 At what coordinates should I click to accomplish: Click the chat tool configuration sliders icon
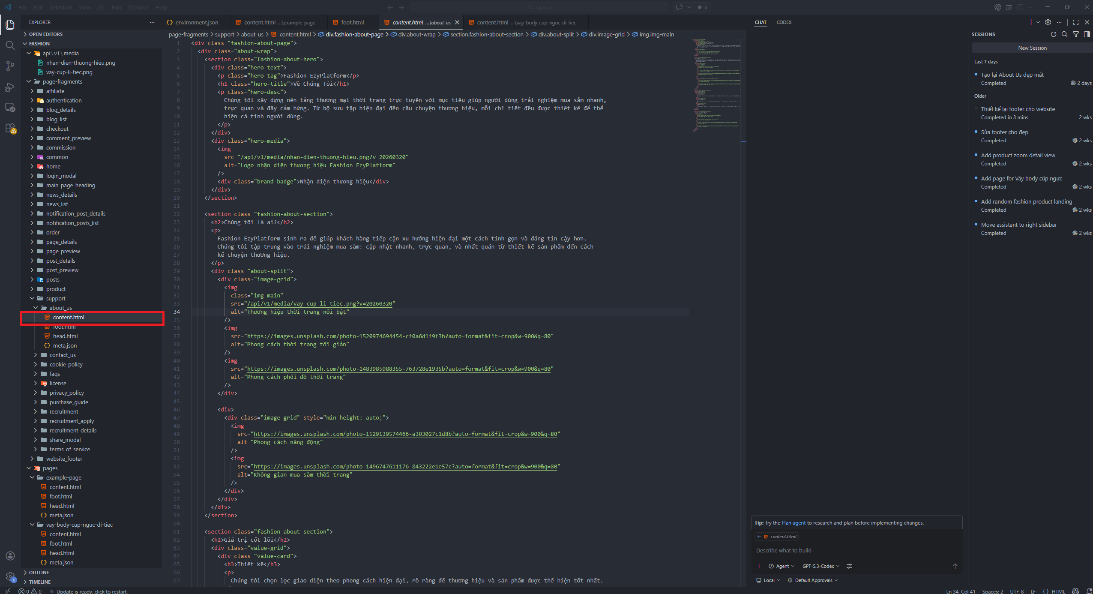[x=849, y=566]
